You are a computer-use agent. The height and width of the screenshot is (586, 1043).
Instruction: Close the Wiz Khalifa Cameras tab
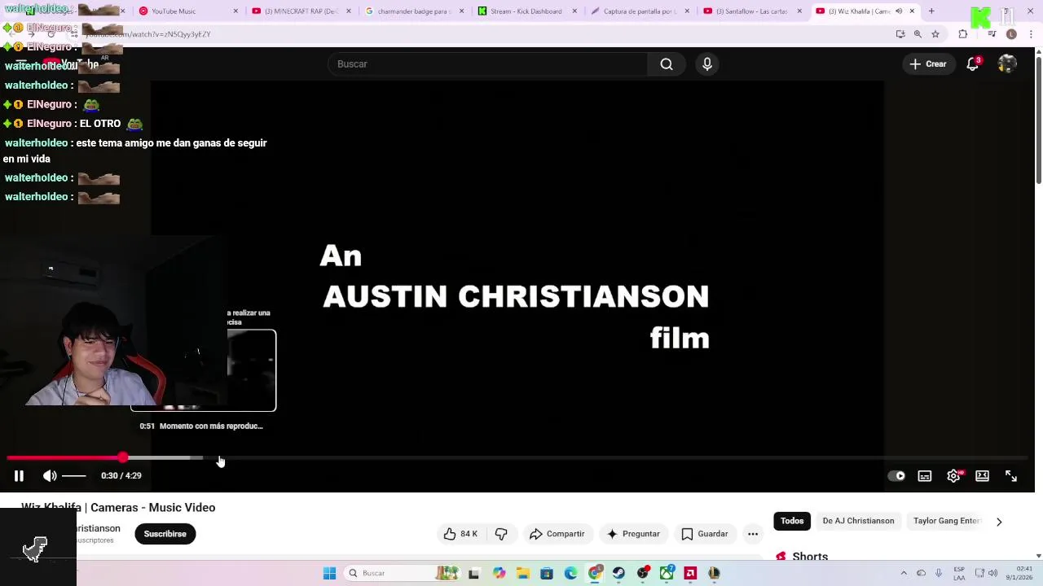912,11
